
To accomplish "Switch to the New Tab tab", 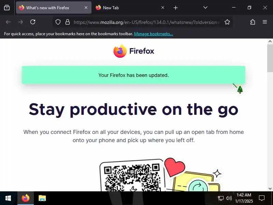I will 127,8.
